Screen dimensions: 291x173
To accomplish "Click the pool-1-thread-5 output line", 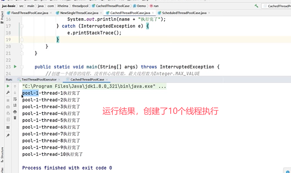I will (51, 120).
